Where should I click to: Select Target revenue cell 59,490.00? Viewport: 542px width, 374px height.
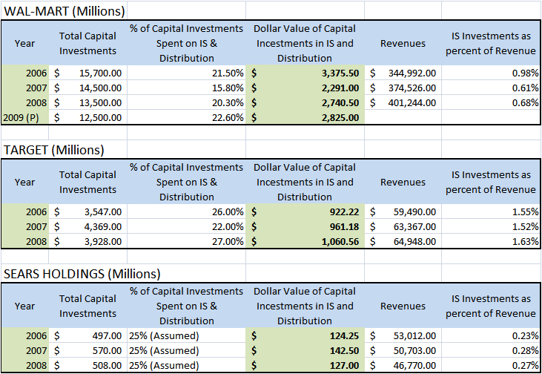point(403,211)
